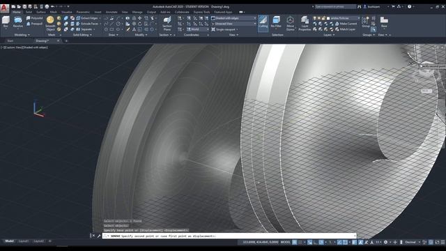Add a new drawing tab with plus
Viewport: 446px width, 251px height.
[66, 41]
